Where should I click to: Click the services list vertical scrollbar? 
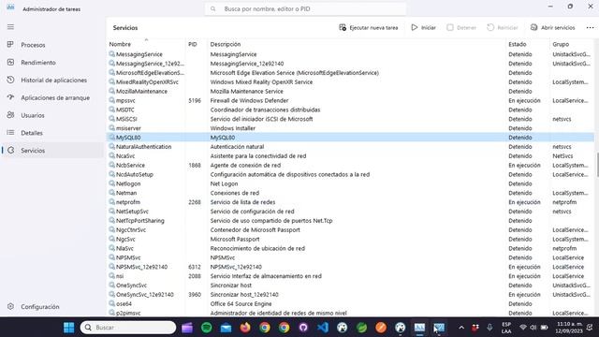[x=597, y=165]
